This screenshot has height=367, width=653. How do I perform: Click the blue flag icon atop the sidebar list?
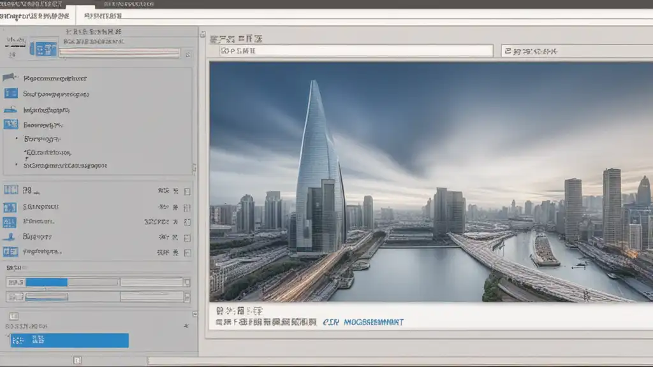[10, 78]
